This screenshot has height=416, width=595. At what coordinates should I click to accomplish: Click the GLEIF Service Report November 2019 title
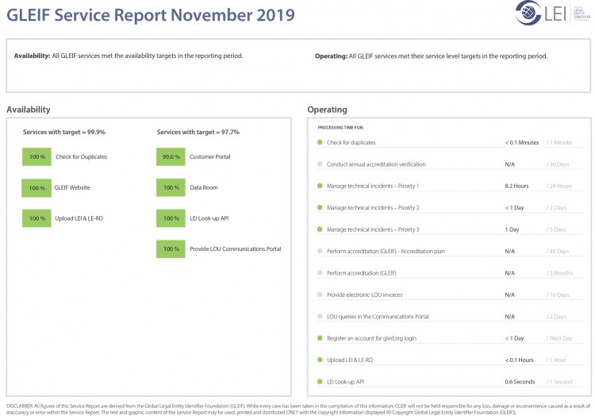(150, 15)
